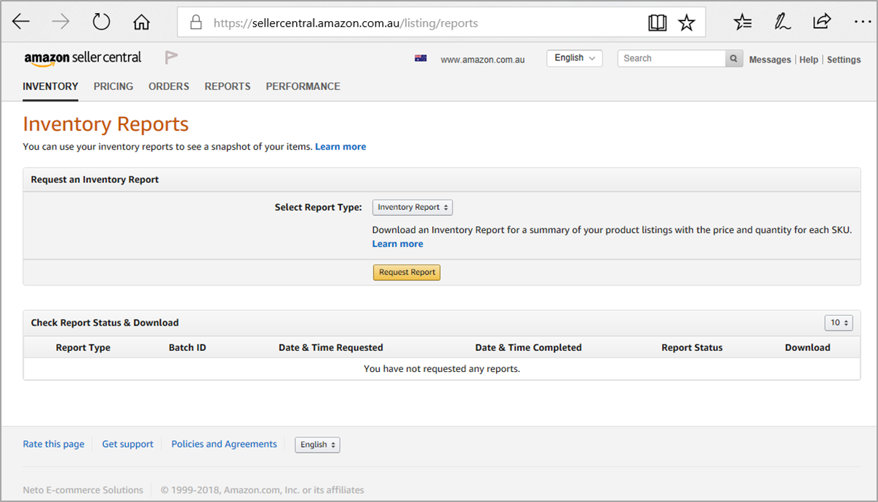The height and width of the screenshot is (502, 878).
Task: Reload the page with refresh icon
Action: pyautogui.click(x=101, y=22)
